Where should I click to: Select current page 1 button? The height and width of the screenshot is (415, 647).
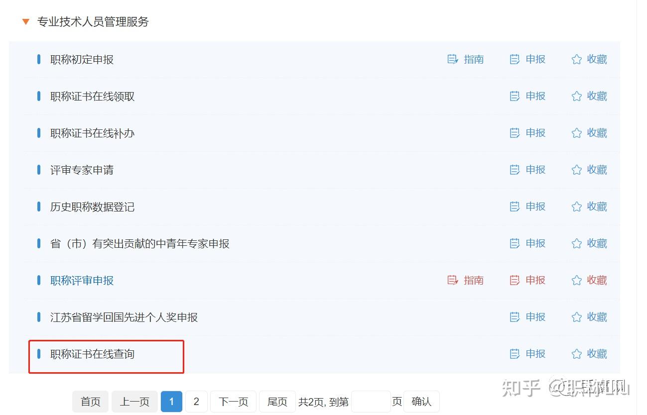(171, 402)
